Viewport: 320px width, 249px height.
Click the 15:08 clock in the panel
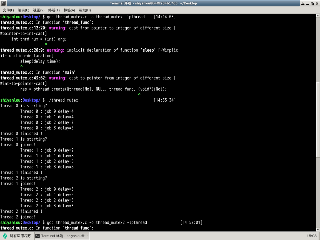311,236
